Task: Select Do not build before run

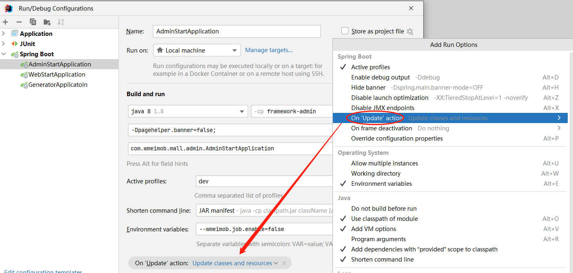Action: tap(451, 208)
